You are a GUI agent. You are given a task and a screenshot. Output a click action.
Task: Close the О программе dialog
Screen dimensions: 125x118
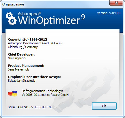[116, 3]
